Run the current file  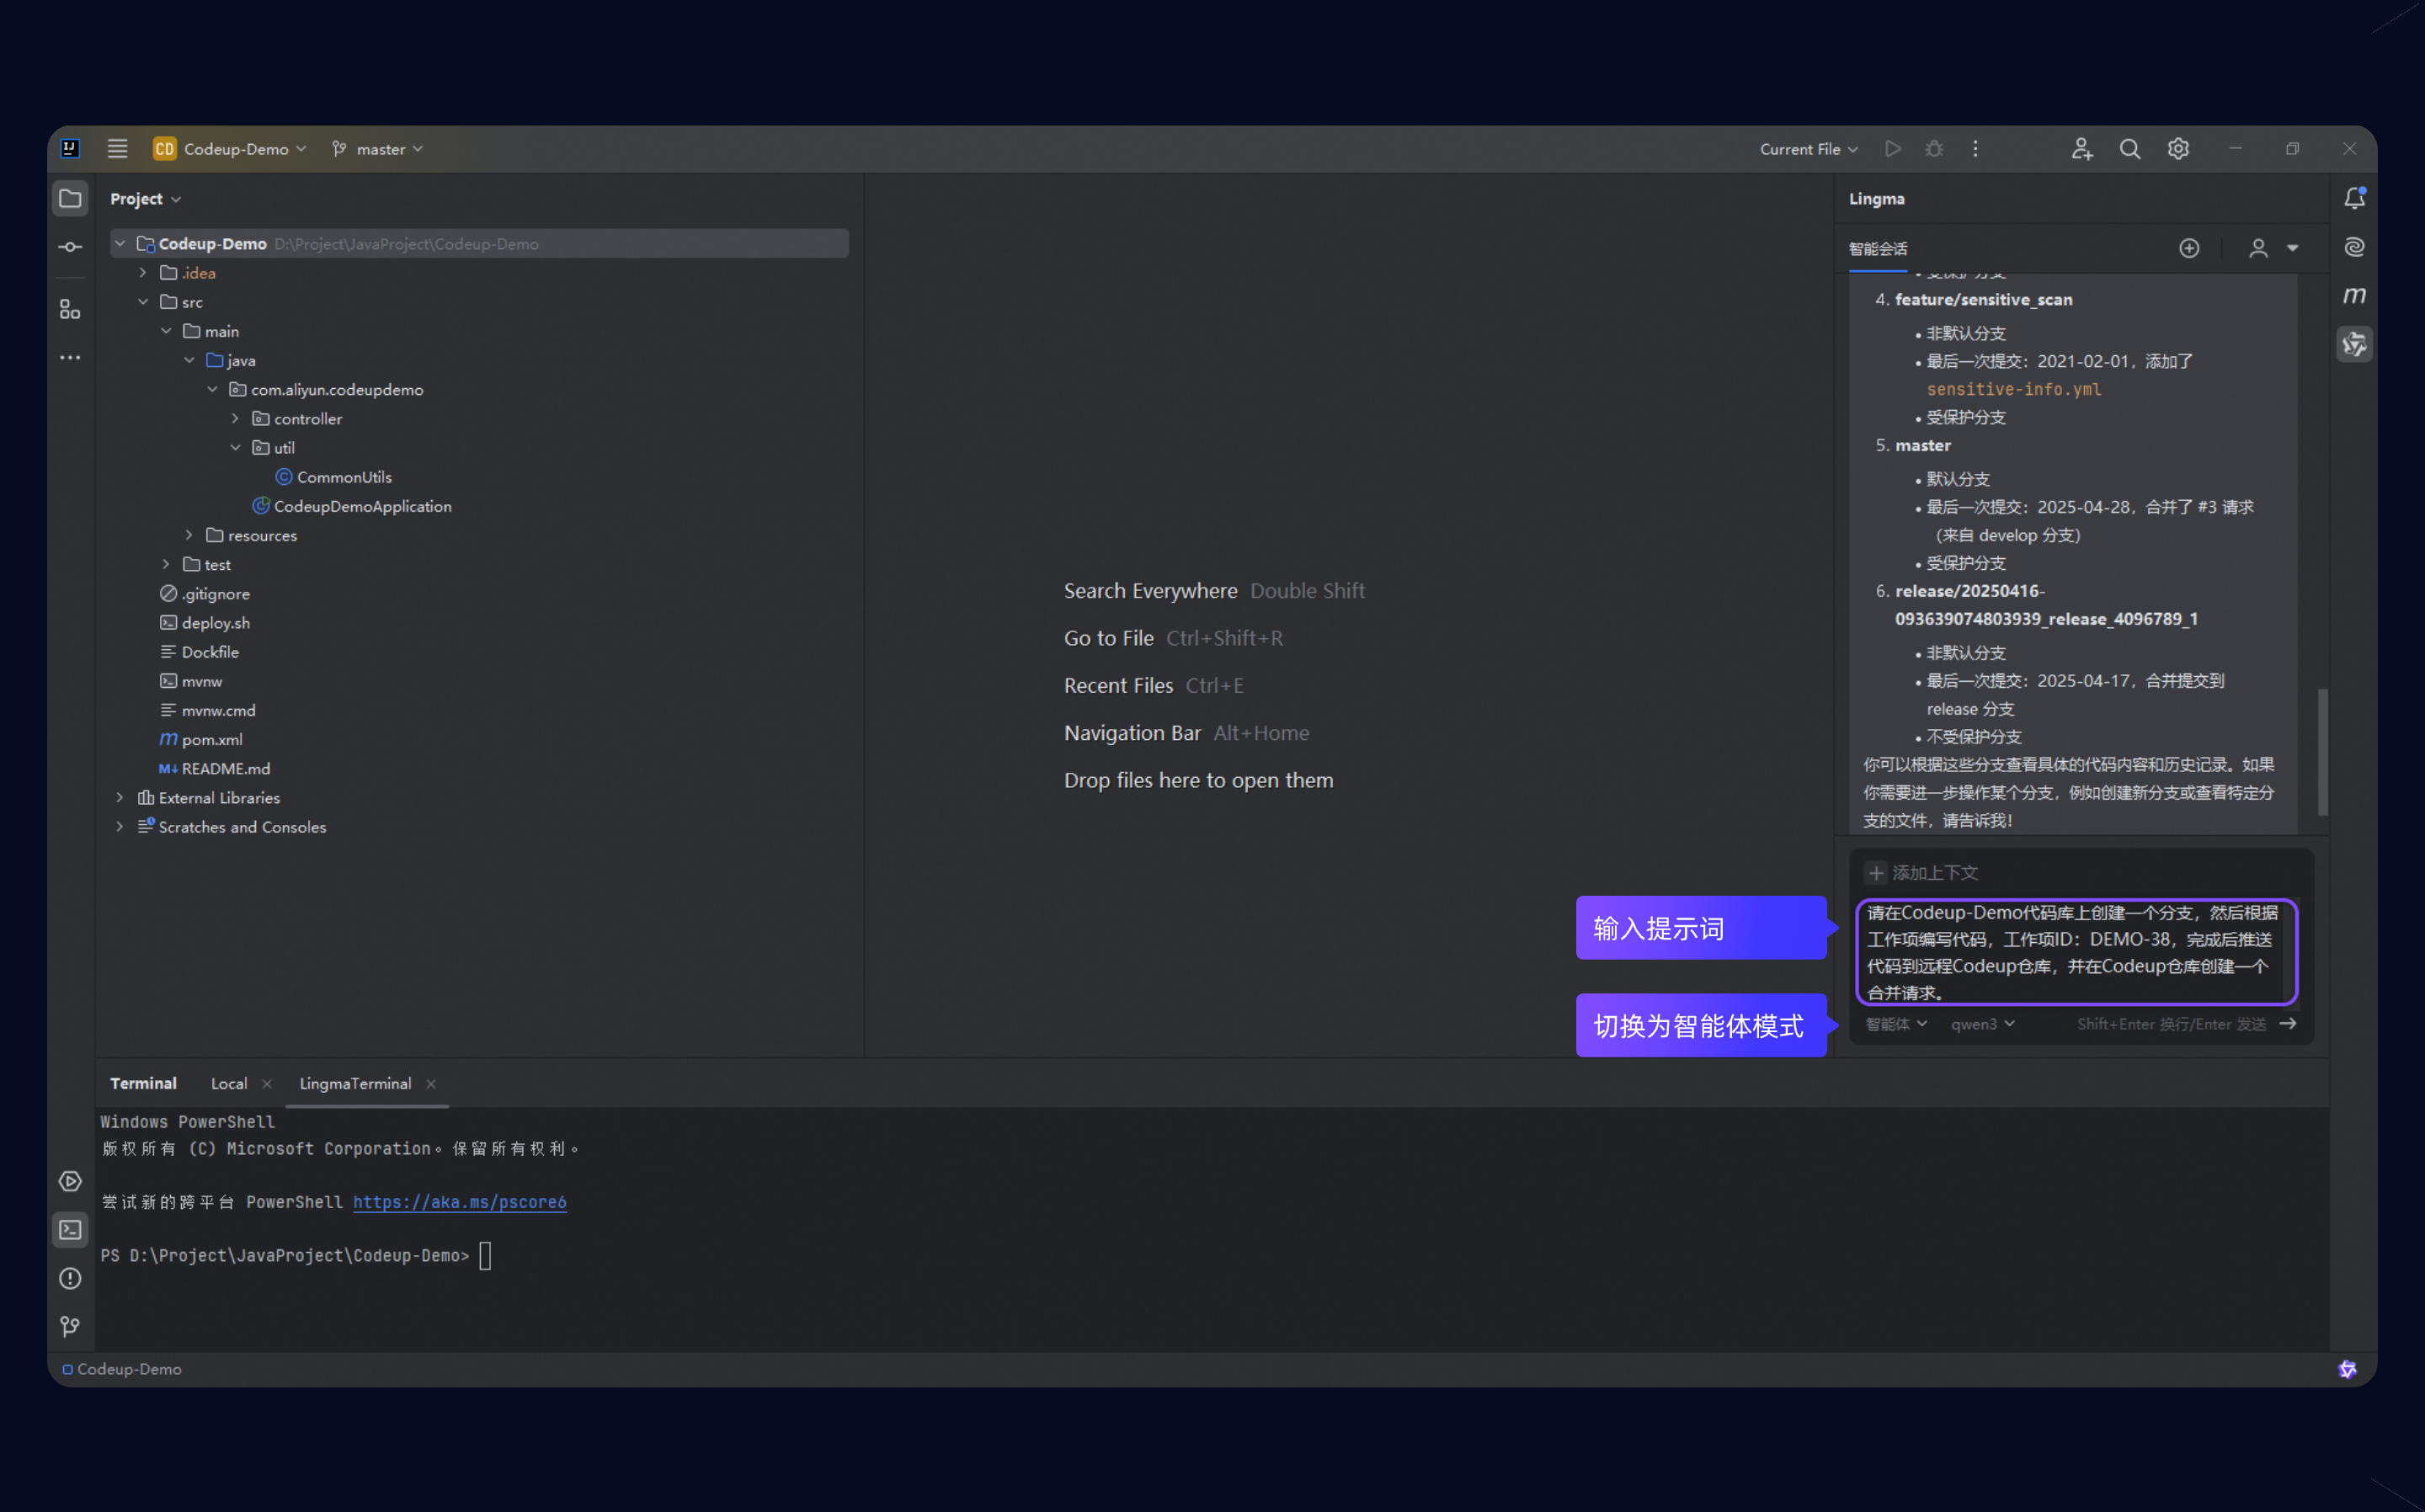(1892, 149)
